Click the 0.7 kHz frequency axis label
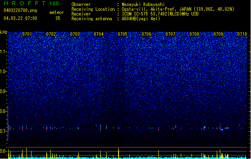Image resolution: width=251 pixels, height=159 pixels. pyautogui.click(x=3, y=131)
